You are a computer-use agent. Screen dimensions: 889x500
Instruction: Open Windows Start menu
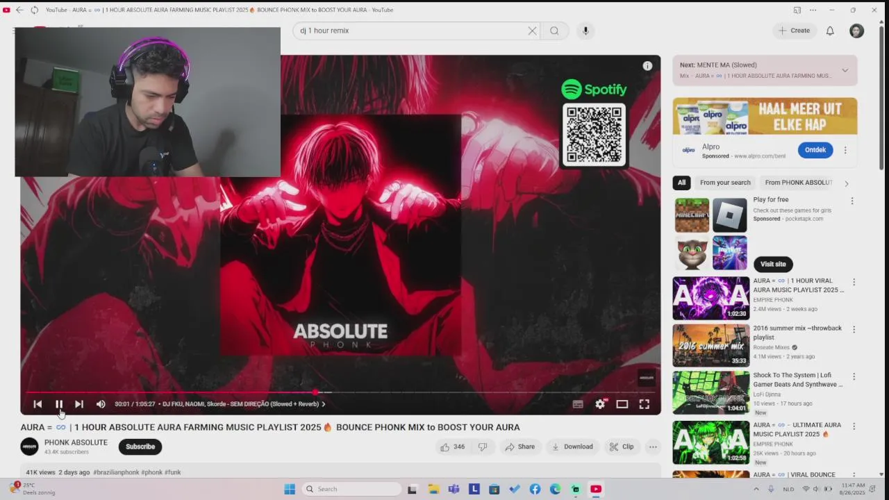pyautogui.click(x=290, y=489)
